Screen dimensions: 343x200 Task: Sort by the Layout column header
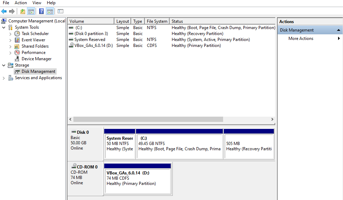click(122, 21)
